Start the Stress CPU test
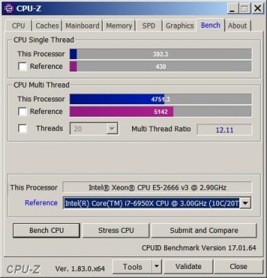The image size is (267, 278). point(116,231)
